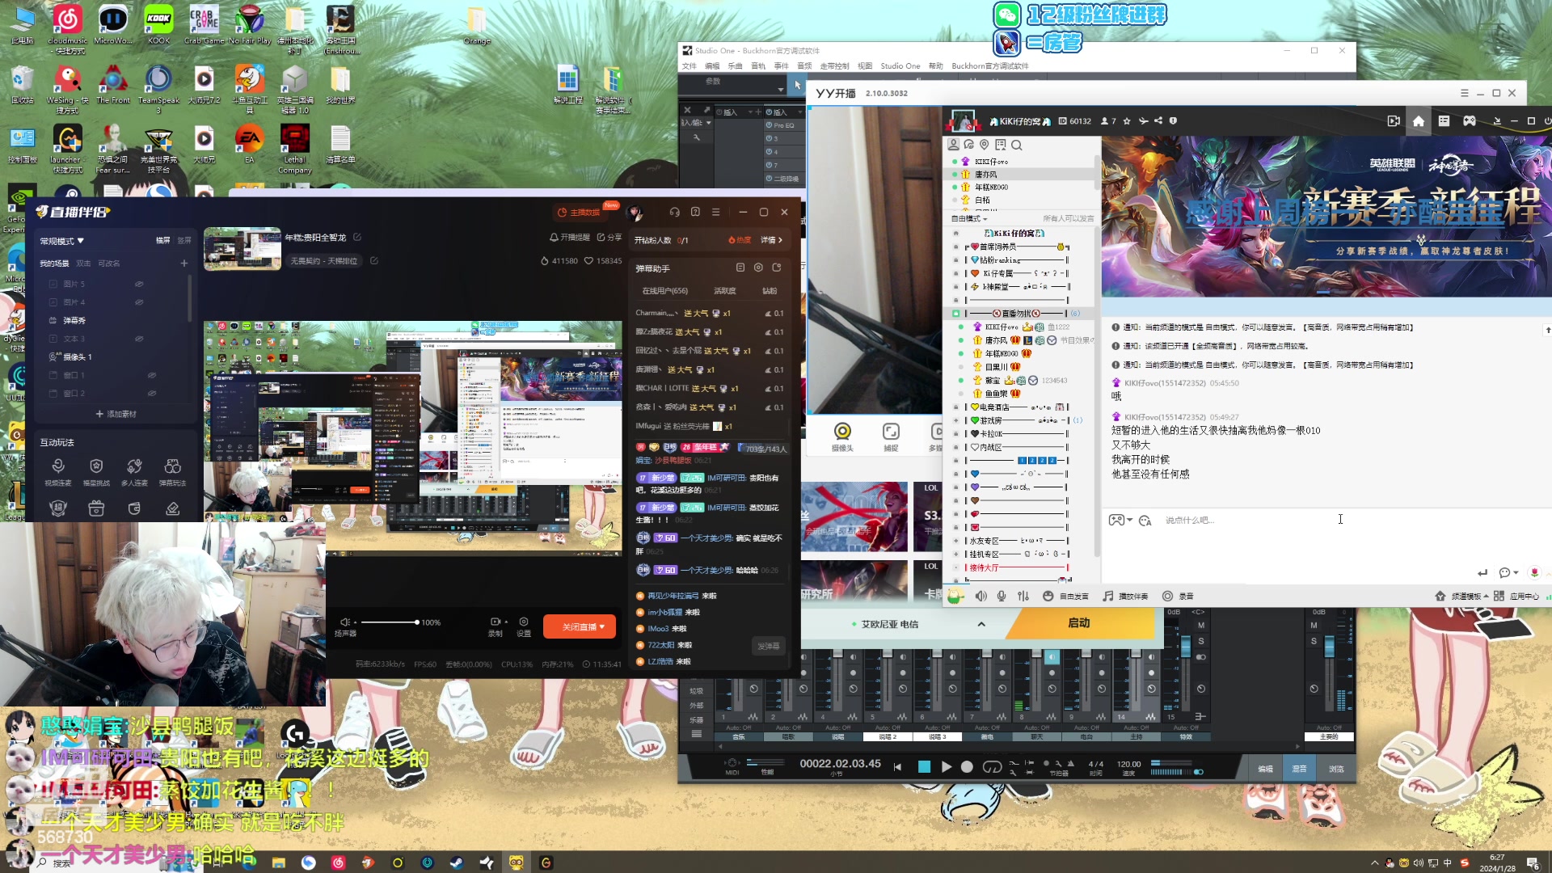Click the 捕捉 capture icon in YY开播
Screen dimensions: 1552x873
tap(891, 436)
